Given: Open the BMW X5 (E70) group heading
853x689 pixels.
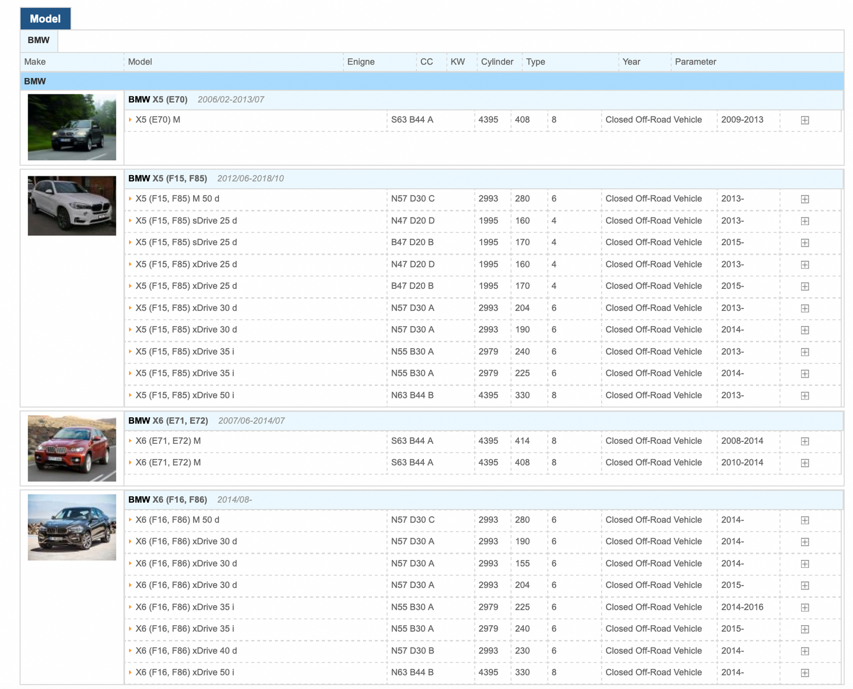Looking at the screenshot, I should tap(158, 99).
